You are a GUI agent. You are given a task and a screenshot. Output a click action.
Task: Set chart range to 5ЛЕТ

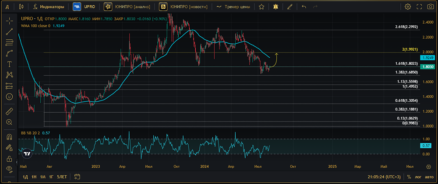[x=61, y=177]
